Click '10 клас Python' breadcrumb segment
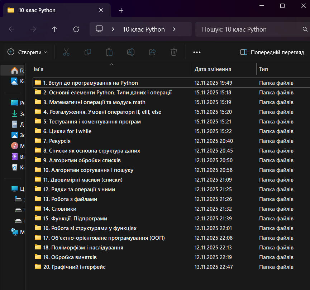Screen dimensions: 310x290 [144, 29]
